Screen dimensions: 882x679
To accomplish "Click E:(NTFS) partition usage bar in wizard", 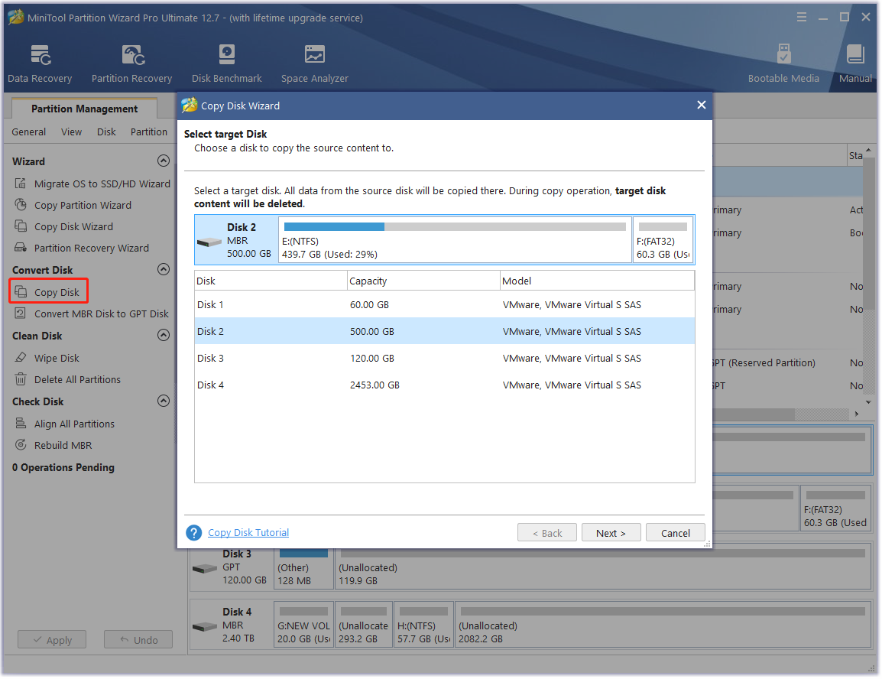I will tap(455, 226).
